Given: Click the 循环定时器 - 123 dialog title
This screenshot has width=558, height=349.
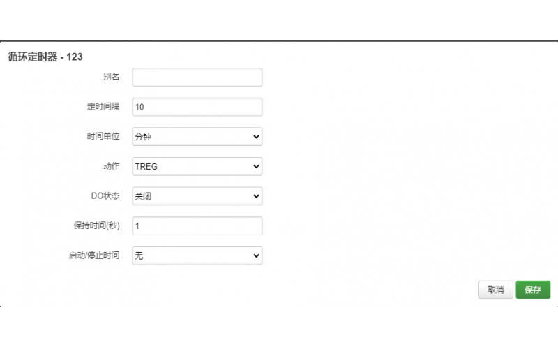Looking at the screenshot, I should 45,57.
